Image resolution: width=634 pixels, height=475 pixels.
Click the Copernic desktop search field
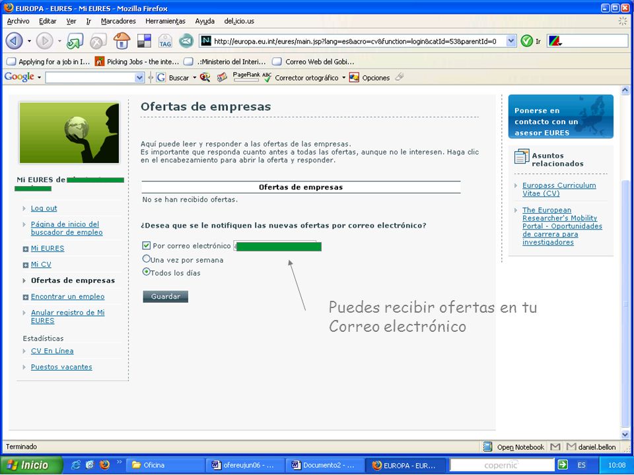(x=501, y=465)
